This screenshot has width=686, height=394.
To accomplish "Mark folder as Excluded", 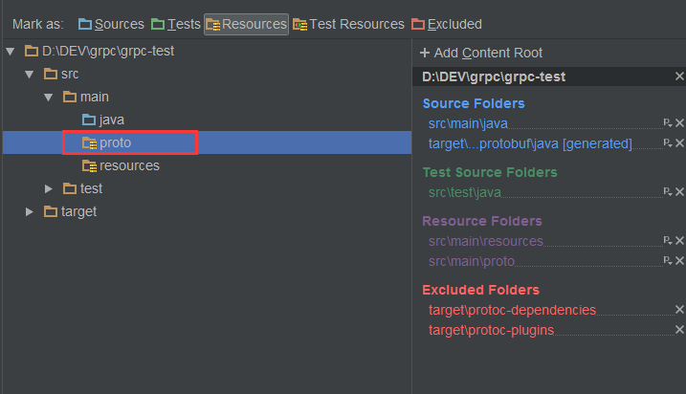I will (x=447, y=24).
